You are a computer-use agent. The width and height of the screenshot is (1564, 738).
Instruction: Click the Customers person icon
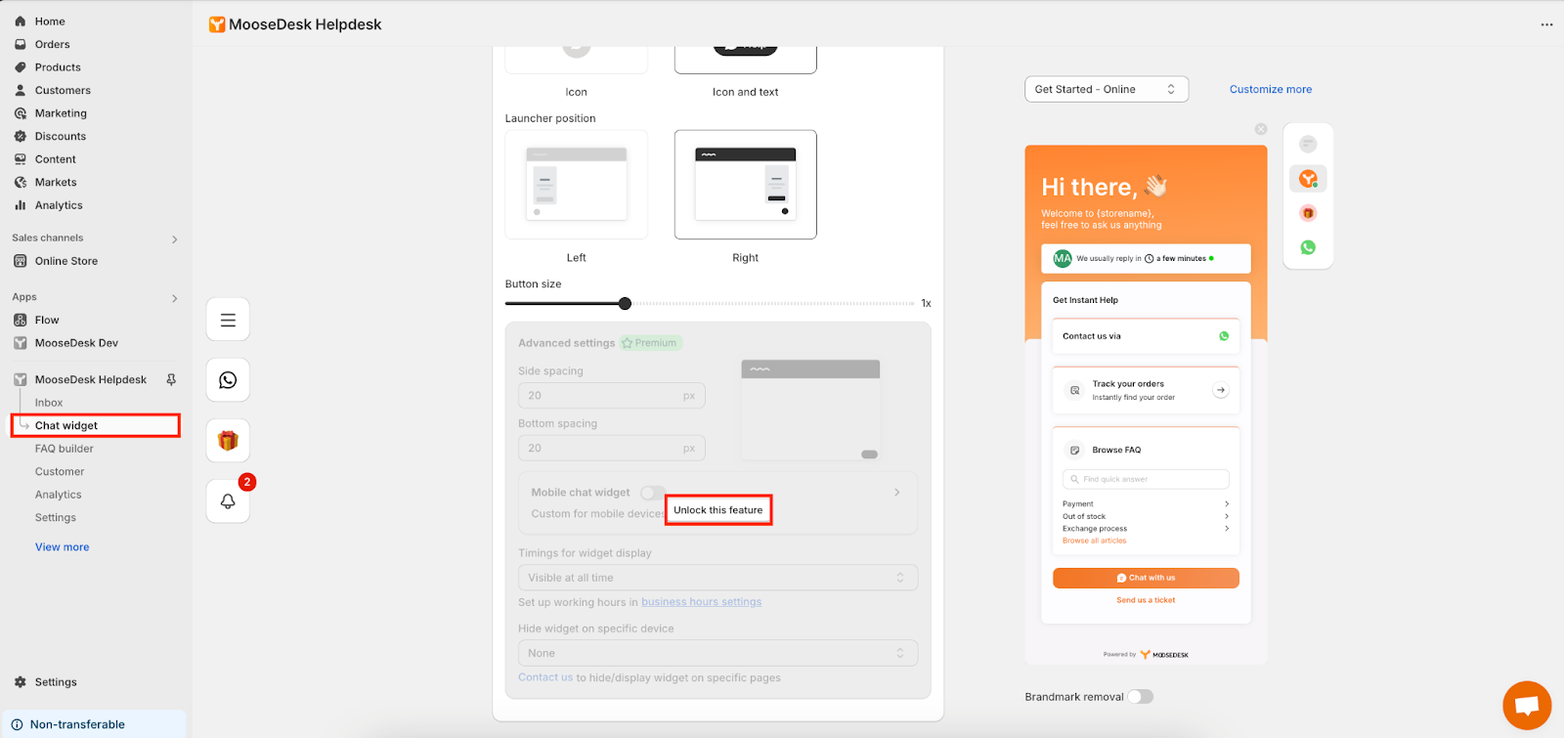point(21,90)
